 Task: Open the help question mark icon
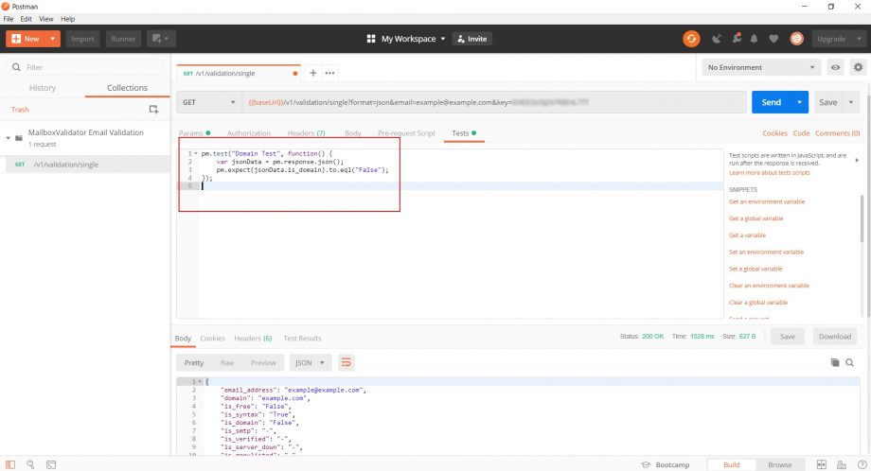(862, 464)
